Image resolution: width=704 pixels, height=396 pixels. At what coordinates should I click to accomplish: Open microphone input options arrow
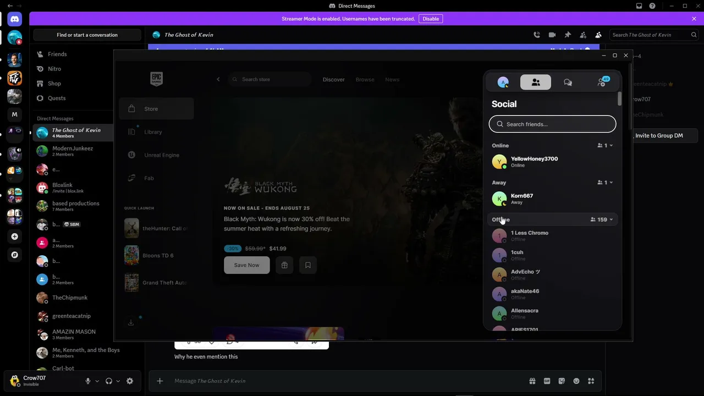point(97,381)
